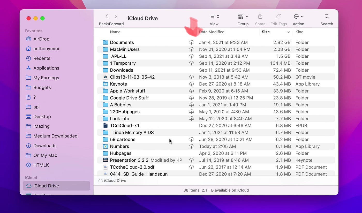
Task: Open the View list-style switcher
Action: (x=214, y=17)
